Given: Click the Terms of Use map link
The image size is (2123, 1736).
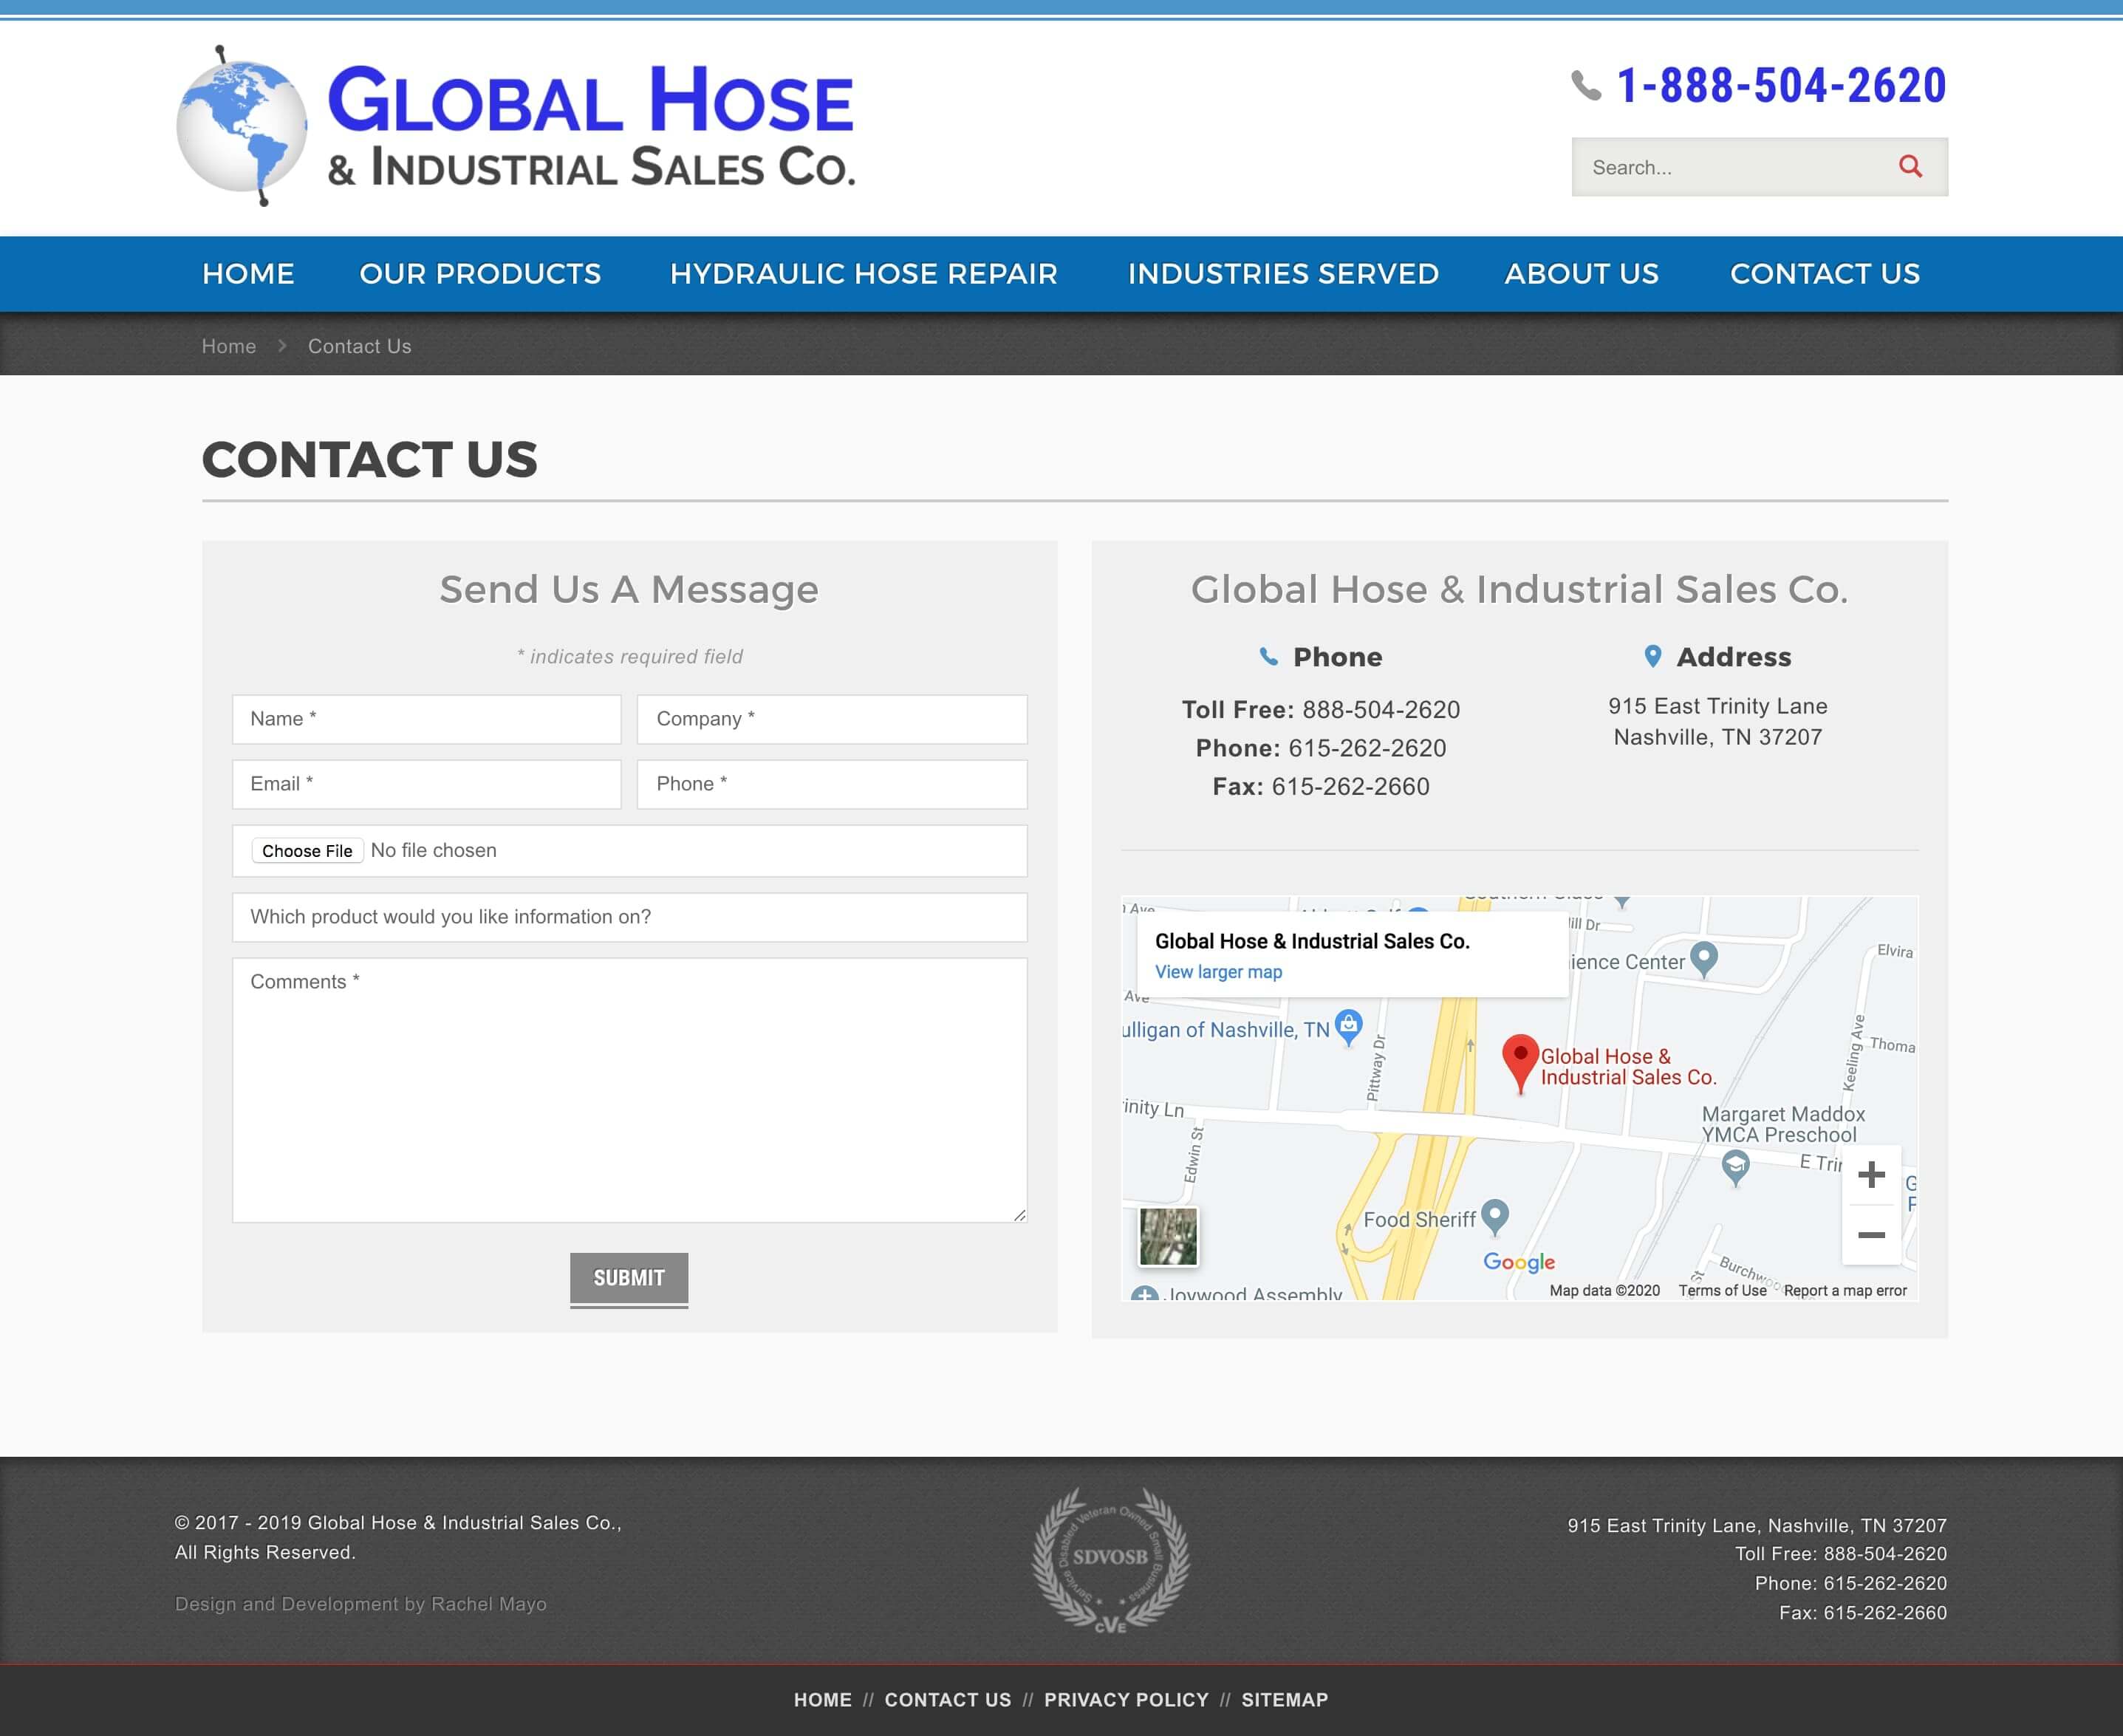Looking at the screenshot, I should coord(1722,1291).
